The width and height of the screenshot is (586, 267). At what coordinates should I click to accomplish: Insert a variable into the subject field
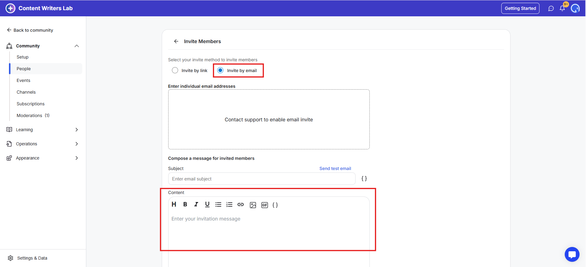[364, 179]
